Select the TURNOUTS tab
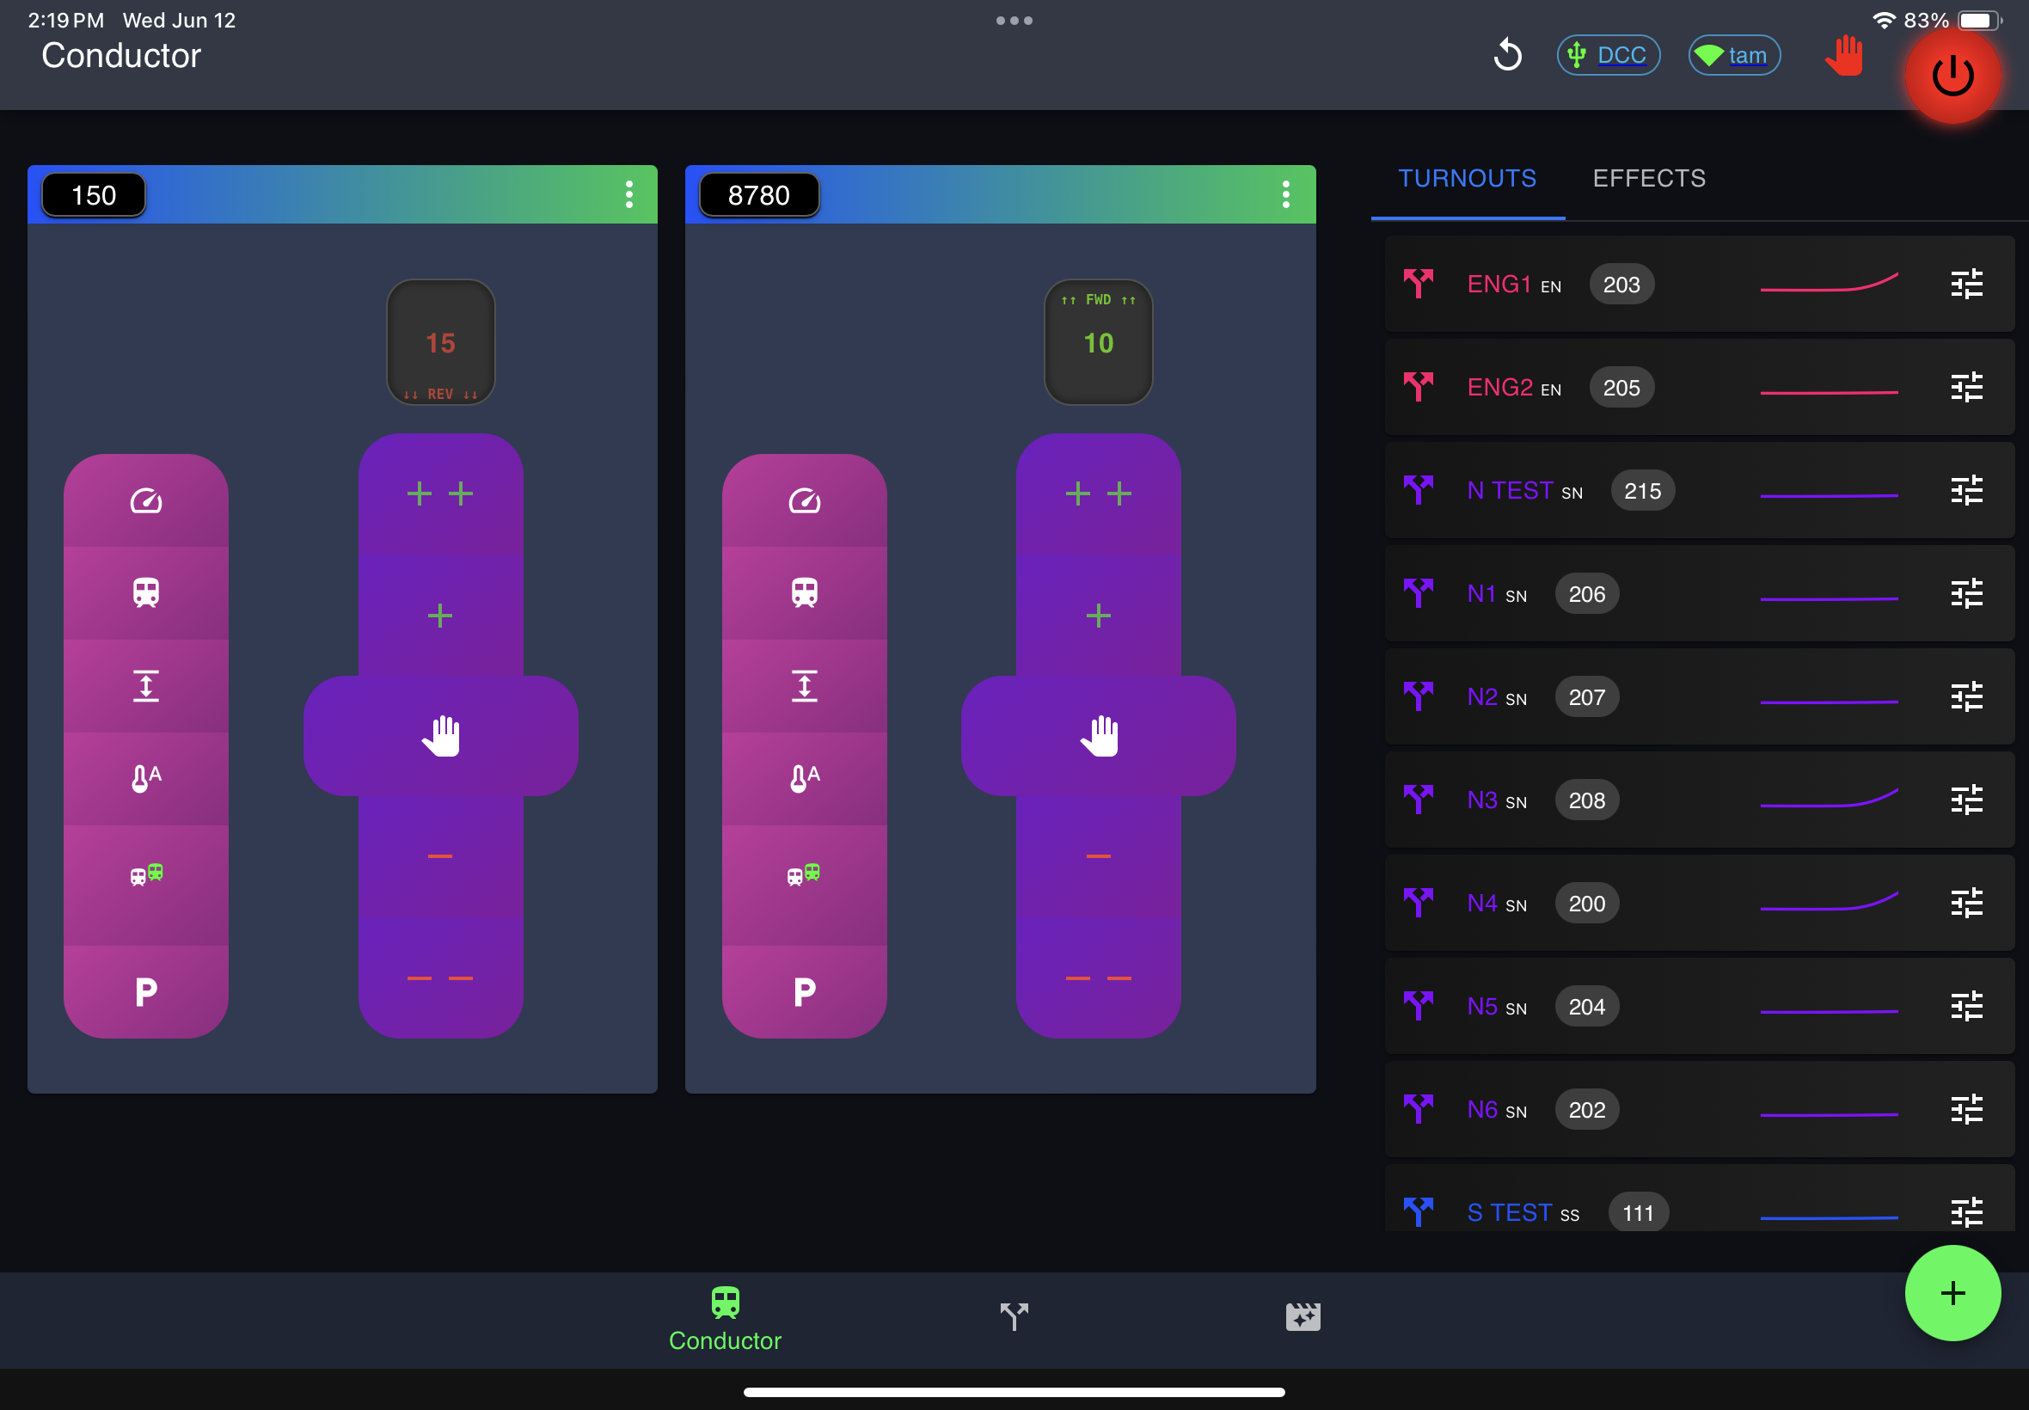The height and width of the screenshot is (1410, 2029). (x=1467, y=179)
